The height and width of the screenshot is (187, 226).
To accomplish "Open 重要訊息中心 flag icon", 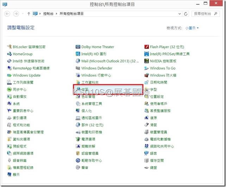I will pyautogui.click(x=9, y=111).
